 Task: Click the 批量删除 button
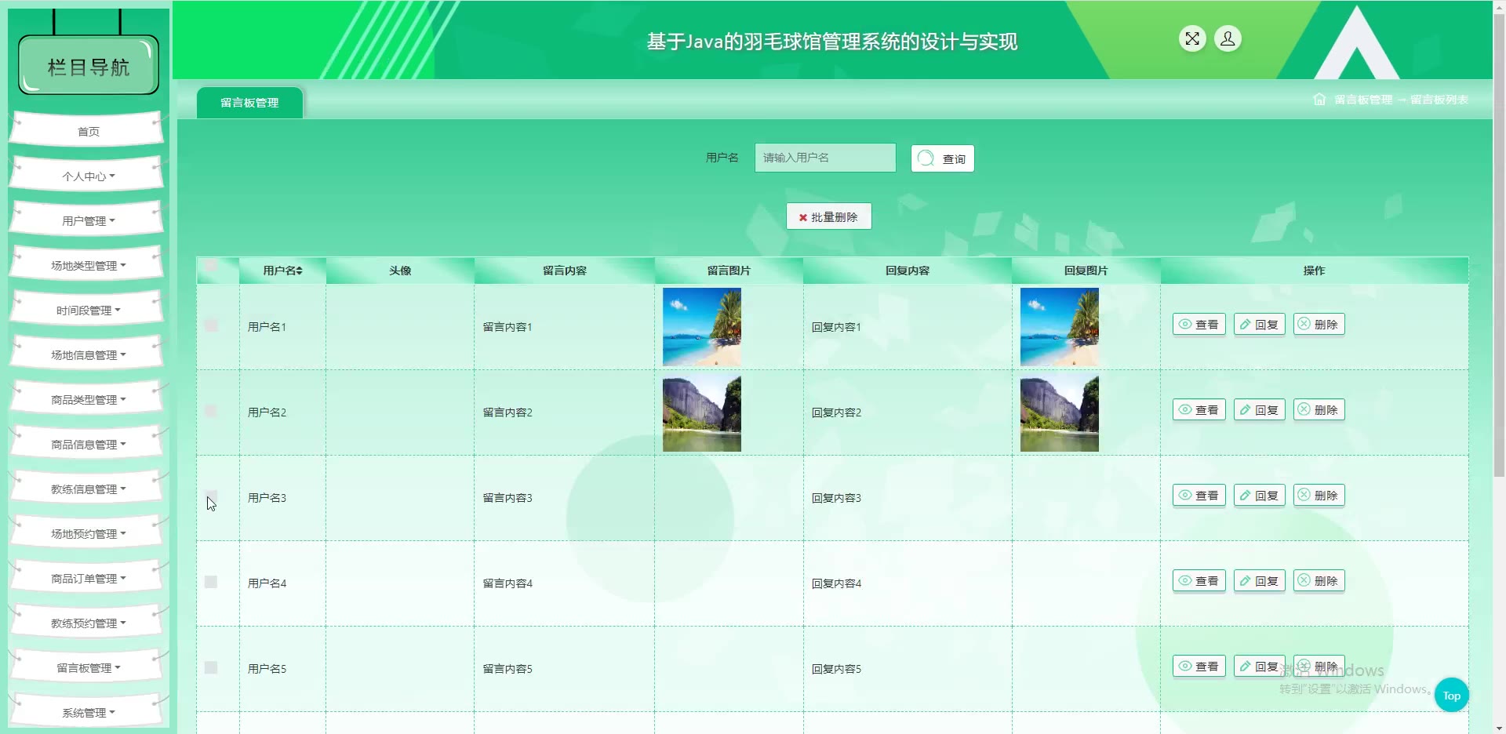click(x=828, y=216)
